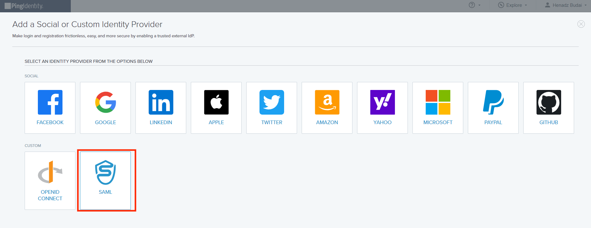Open the help question mark dropdown
The height and width of the screenshot is (228, 591).
point(474,5)
